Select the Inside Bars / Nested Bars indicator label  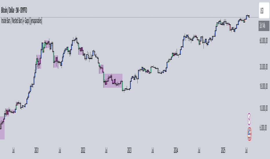[x=21, y=21]
